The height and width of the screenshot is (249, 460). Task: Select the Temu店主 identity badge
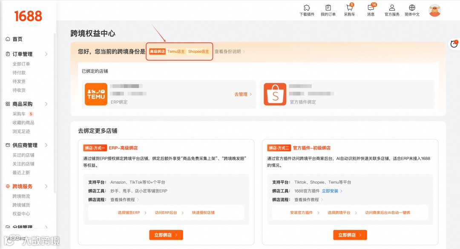(176, 51)
